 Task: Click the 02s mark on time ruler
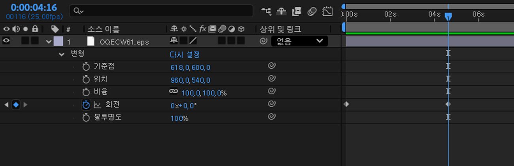(x=390, y=14)
